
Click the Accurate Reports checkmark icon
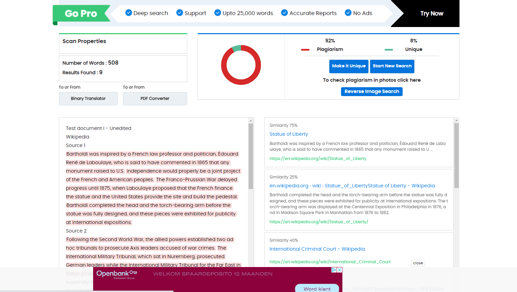click(x=285, y=13)
